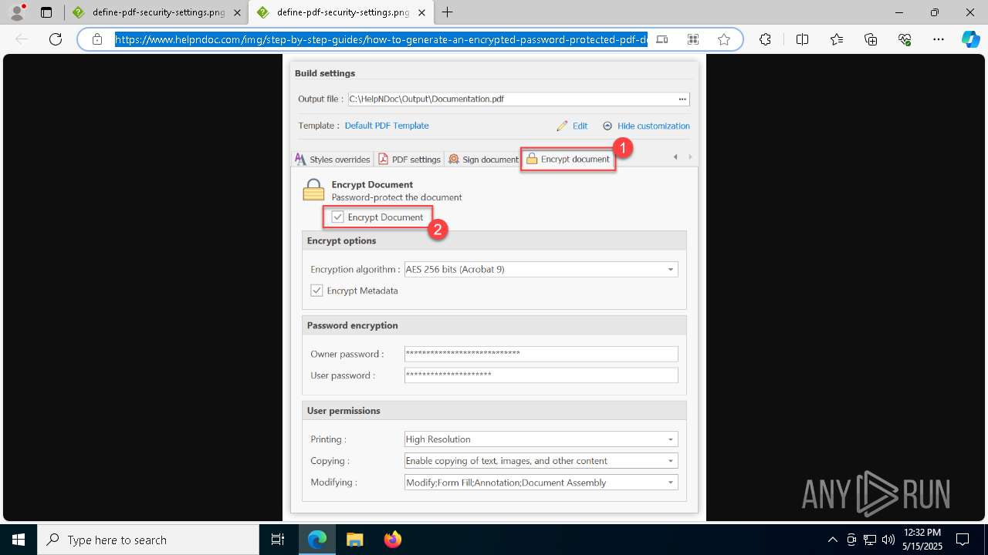Add this page to favorites star
The width and height of the screenshot is (988, 555).
[724, 39]
